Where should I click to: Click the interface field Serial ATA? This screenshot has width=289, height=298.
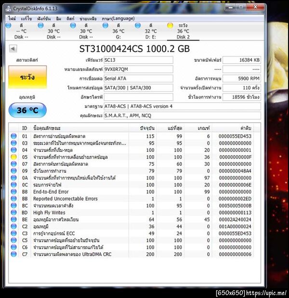point(138,79)
